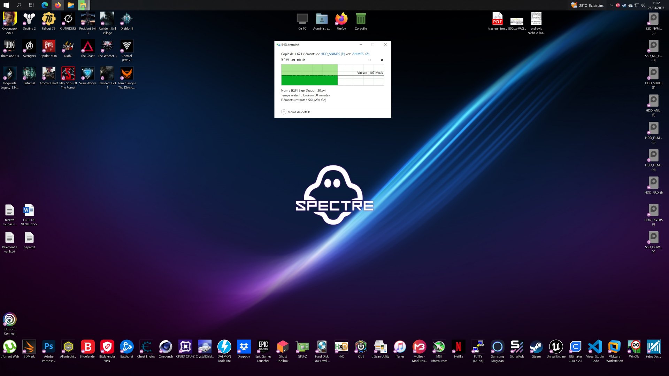Open the Administra... folder icon
This screenshot has width=669, height=376.
(322, 21)
